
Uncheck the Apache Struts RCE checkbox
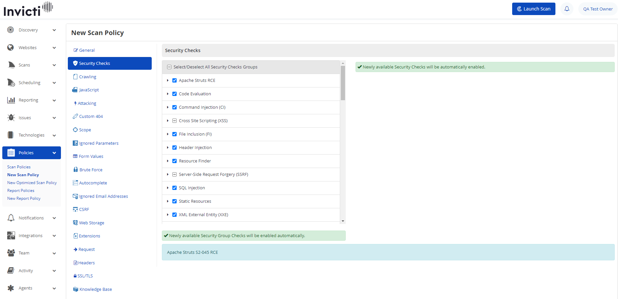(x=174, y=81)
